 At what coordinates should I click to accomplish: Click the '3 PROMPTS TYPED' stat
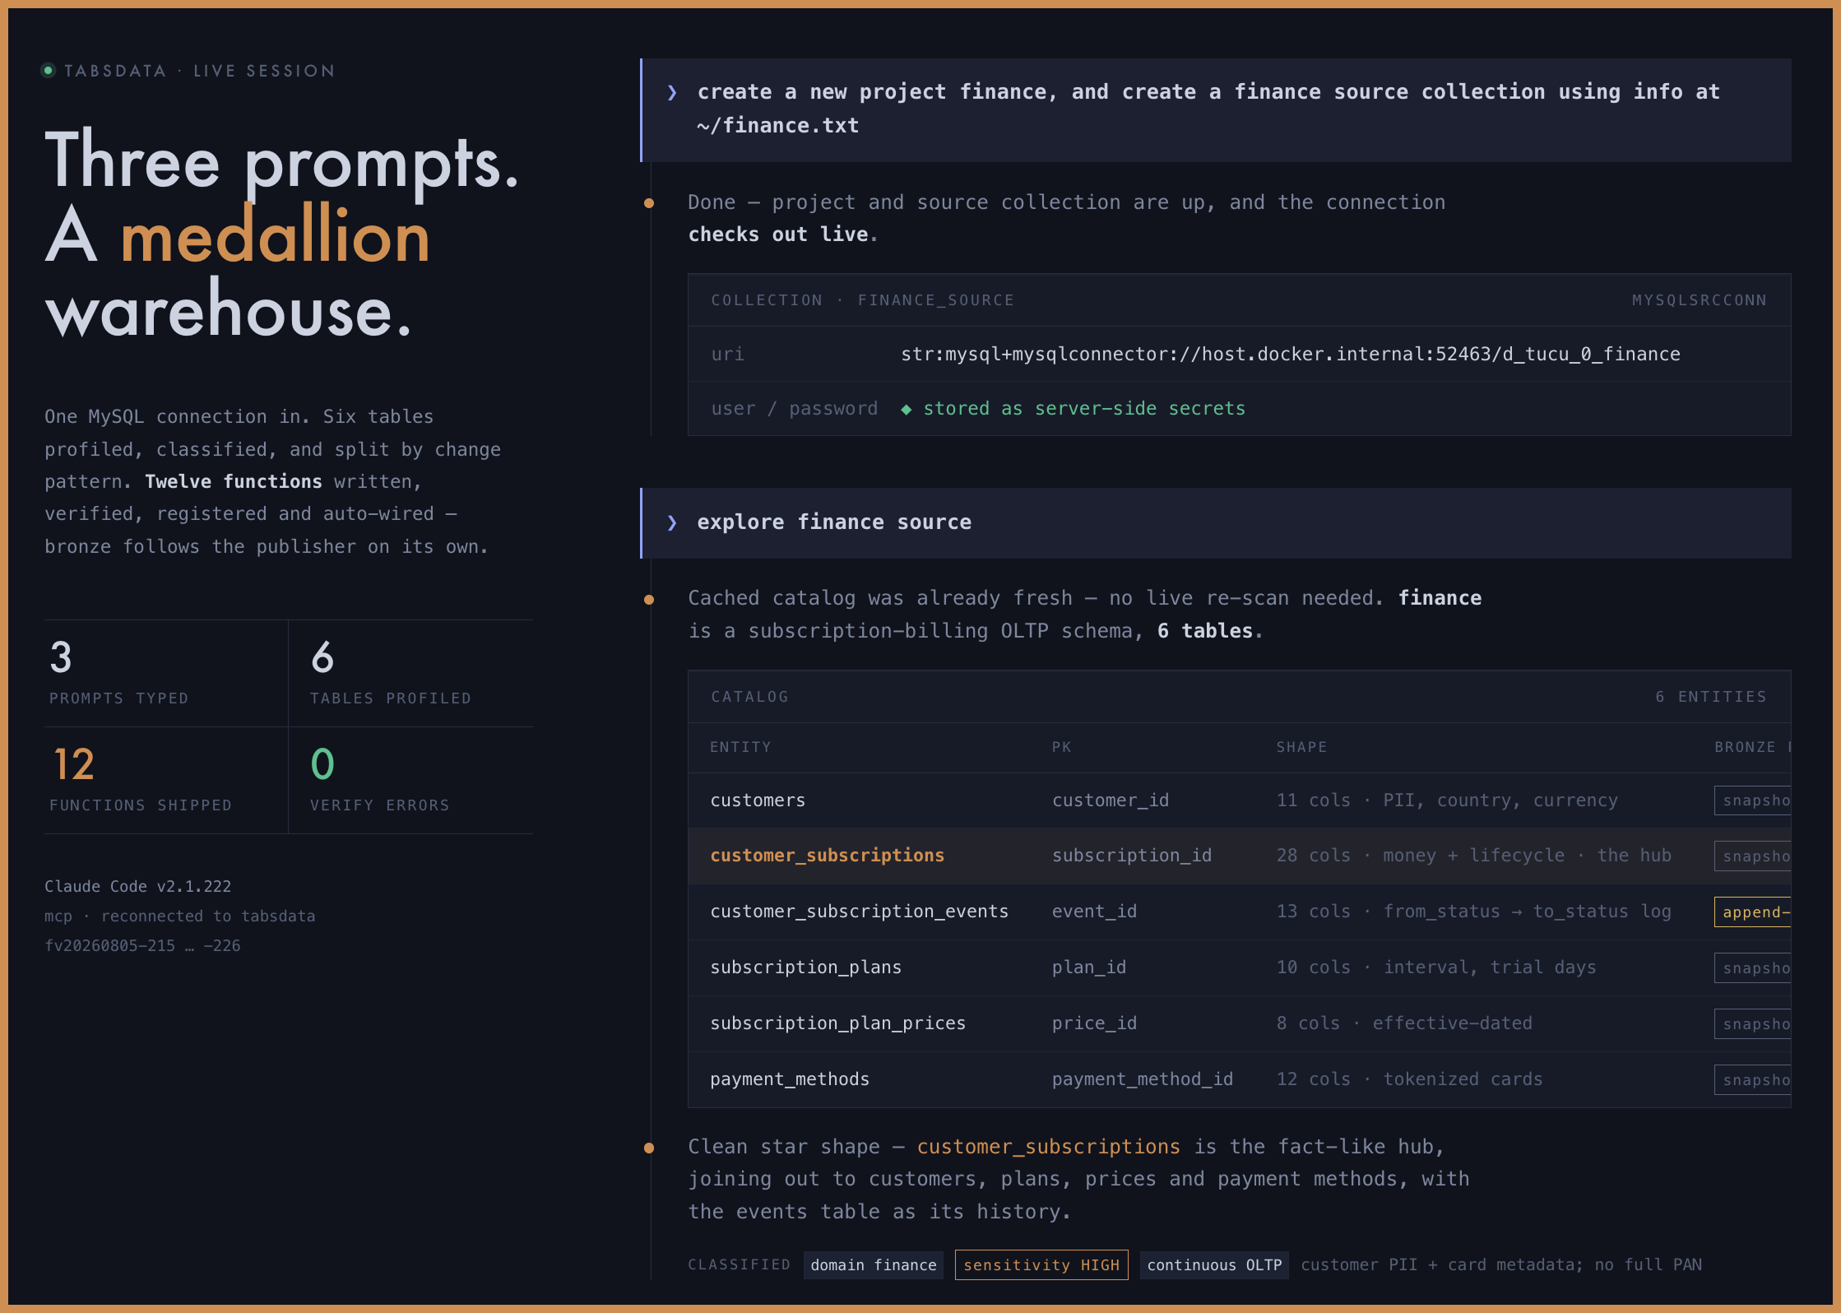165,673
